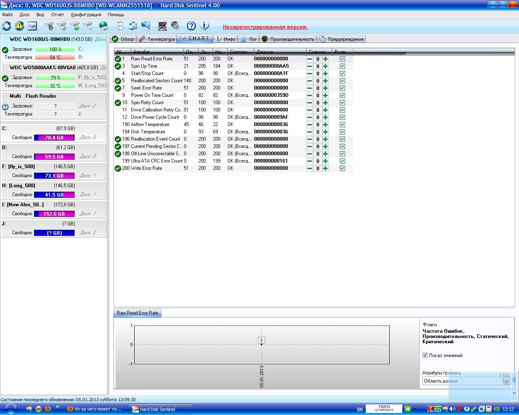The height and width of the screenshot is (415, 519).
Task: Start the disk test icon with green check
Action: (75, 26)
